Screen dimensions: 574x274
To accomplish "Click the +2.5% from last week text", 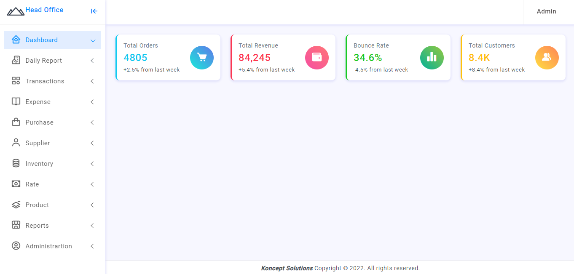I will point(152,70).
